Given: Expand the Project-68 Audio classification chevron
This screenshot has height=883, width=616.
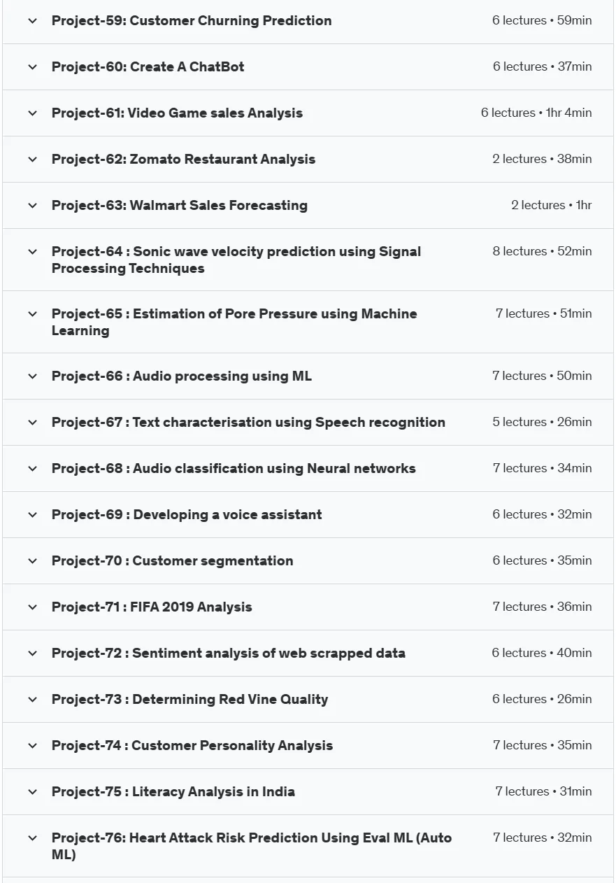Looking at the screenshot, I should tap(32, 469).
